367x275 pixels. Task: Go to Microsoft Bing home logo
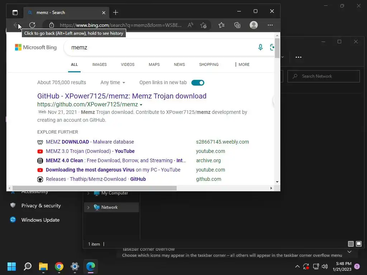(36, 47)
